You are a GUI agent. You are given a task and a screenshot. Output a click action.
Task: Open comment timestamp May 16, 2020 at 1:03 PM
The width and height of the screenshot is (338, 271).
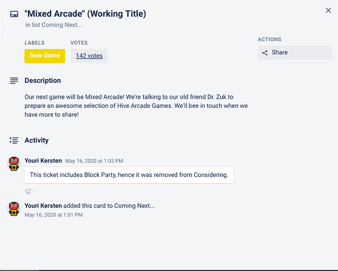point(94,161)
